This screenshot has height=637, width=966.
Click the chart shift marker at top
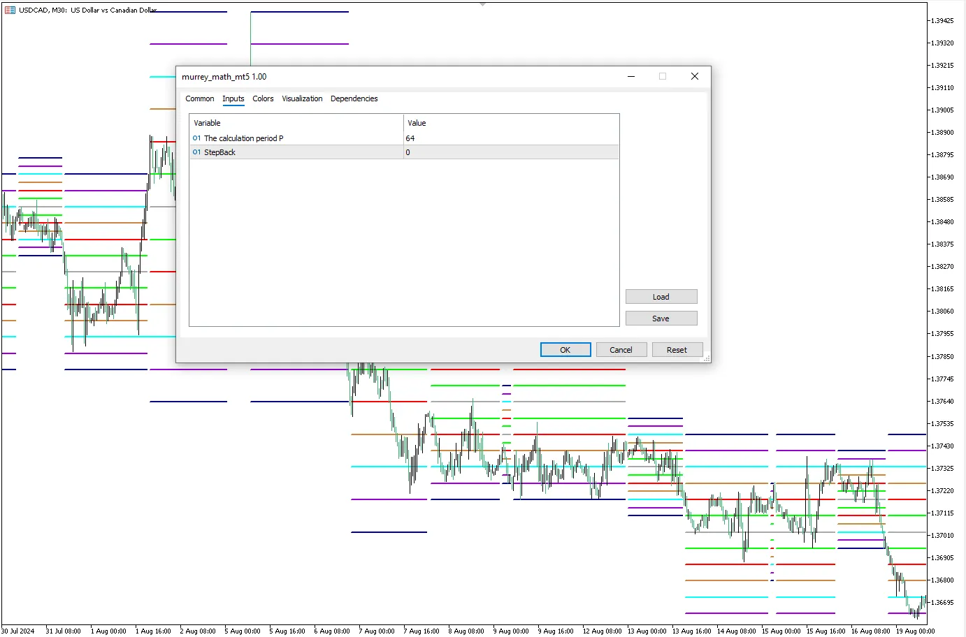click(x=482, y=4)
